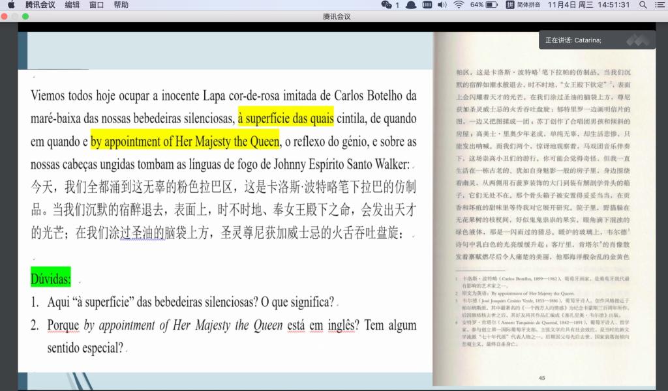Open the WeChat menu bar icon
This screenshot has width=668, height=391.
[389, 5]
